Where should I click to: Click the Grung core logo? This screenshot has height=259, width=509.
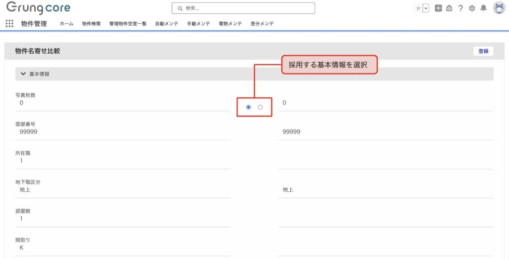(x=38, y=8)
